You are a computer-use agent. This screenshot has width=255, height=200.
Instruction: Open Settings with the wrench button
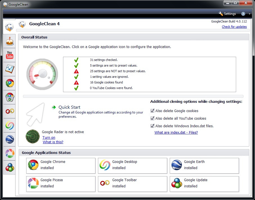(227, 14)
